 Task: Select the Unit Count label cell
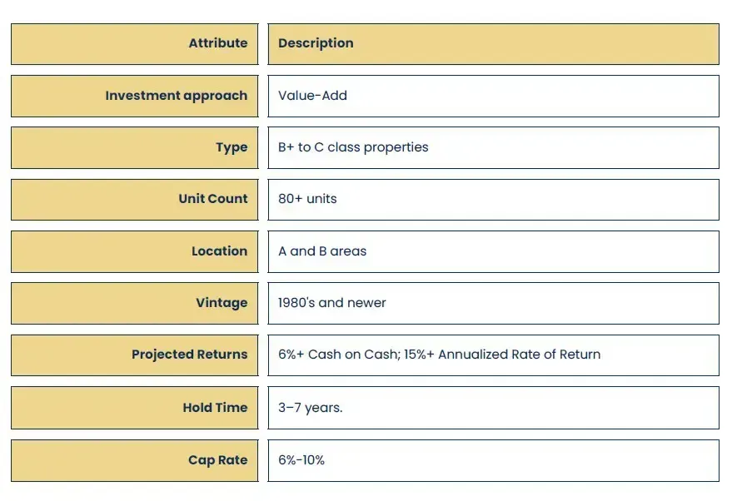tap(135, 200)
